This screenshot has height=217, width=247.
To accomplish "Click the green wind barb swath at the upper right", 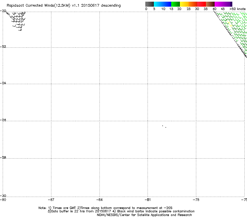I will [233, 30].
